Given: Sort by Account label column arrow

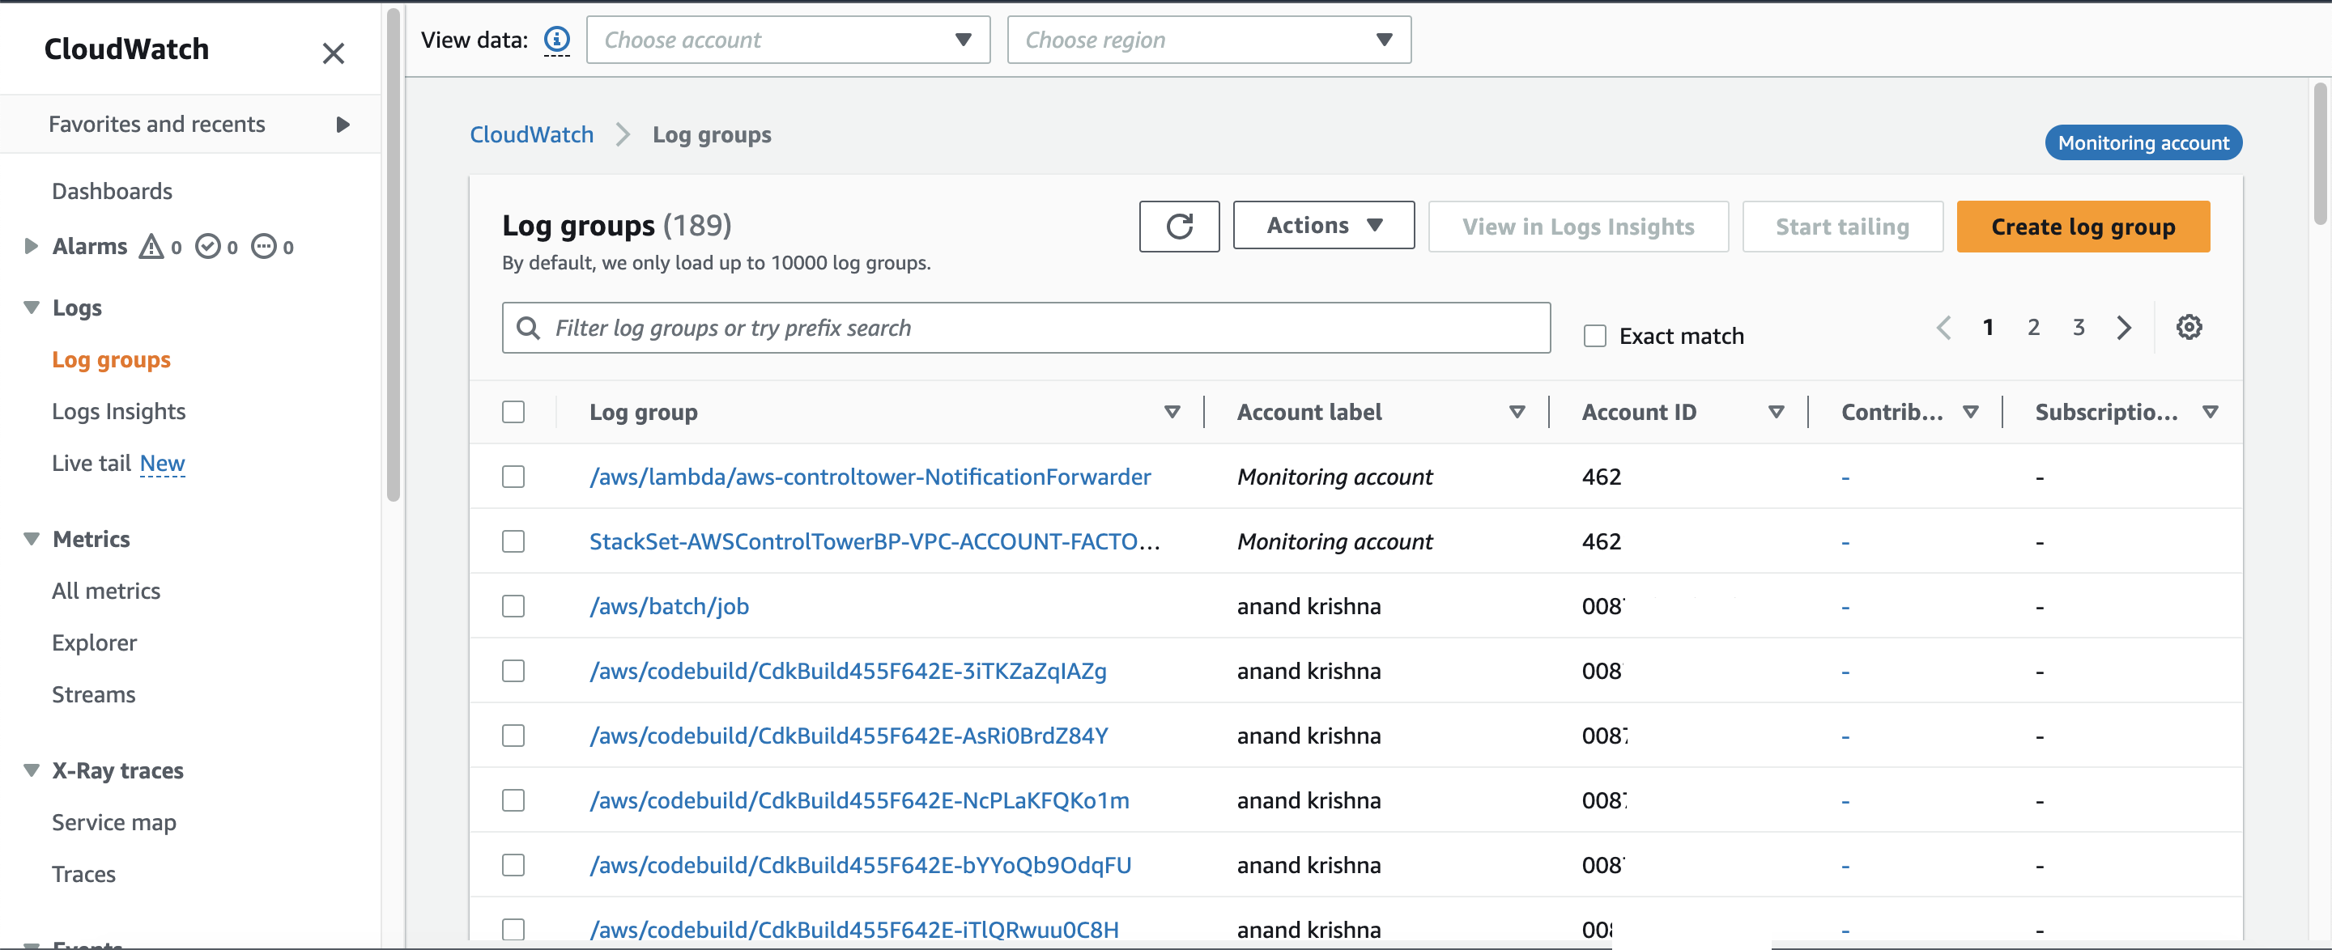Looking at the screenshot, I should [x=1517, y=412].
